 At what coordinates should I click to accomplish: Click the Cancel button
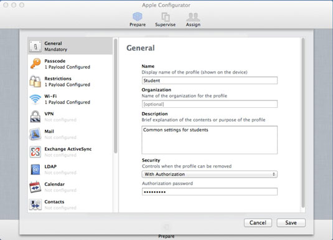(x=258, y=223)
